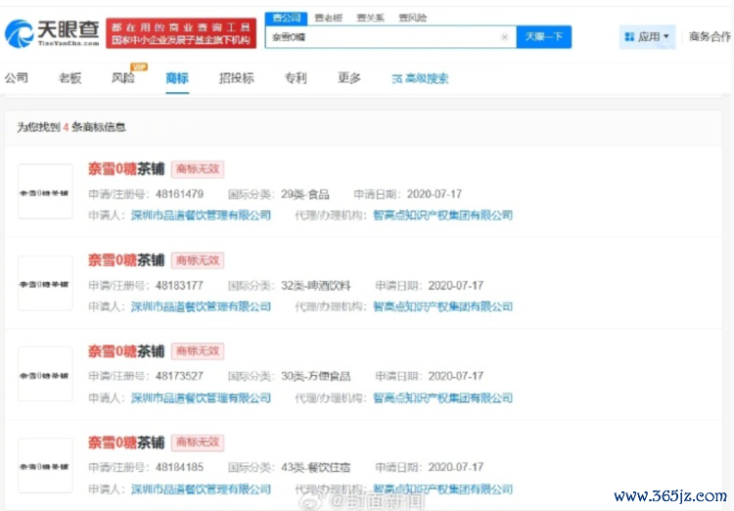The image size is (734, 511).
Task: Open trademark thumbnail for registration 48173527
Action: click(45, 374)
